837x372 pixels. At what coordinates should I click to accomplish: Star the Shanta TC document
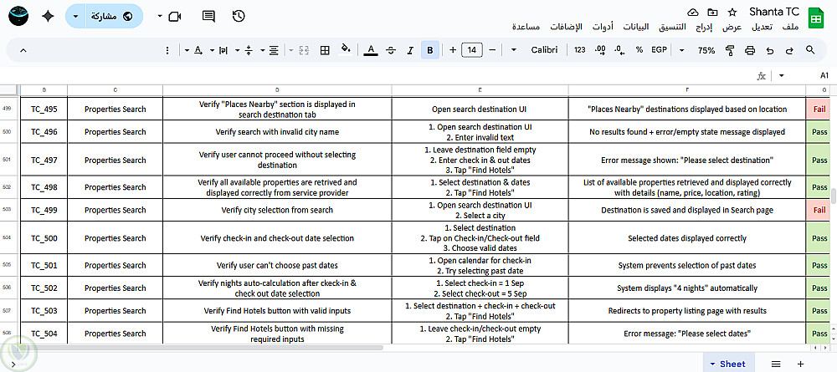click(x=732, y=13)
